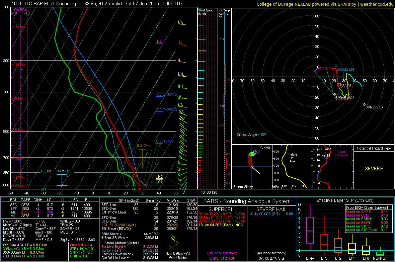This screenshot has width=395, height=262.
Task: Select the magenta 'OMEGA' label
Action: (x=21, y=10)
